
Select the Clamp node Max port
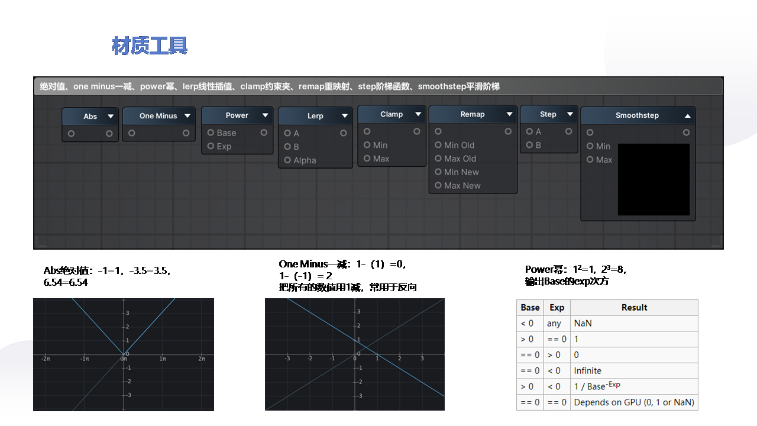pyautogui.click(x=367, y=159)
